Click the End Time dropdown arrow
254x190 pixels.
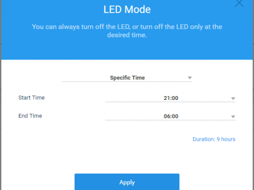coord(233,117)
